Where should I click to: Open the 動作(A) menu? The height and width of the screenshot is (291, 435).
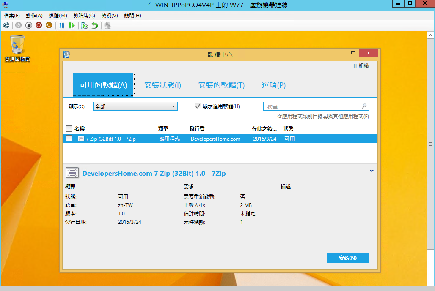coord(34,16)
